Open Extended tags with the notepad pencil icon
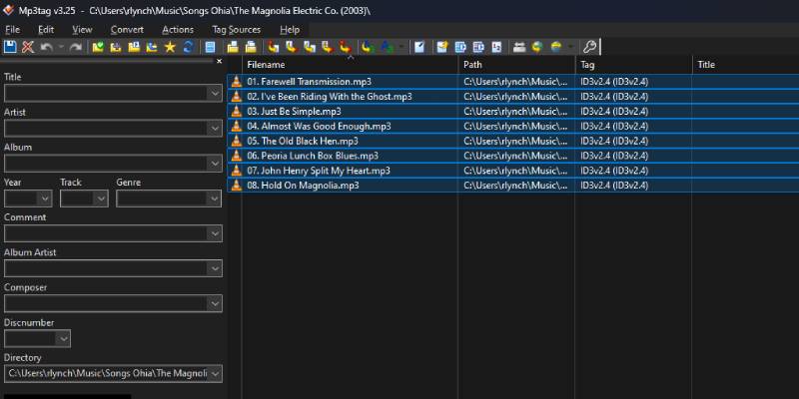 (418, 47)
